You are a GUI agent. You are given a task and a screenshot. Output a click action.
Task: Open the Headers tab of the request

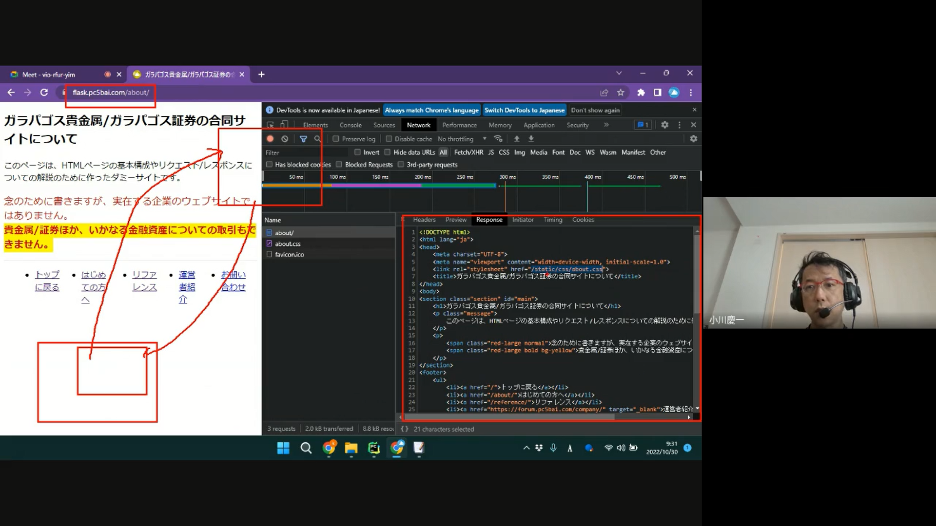424,220
